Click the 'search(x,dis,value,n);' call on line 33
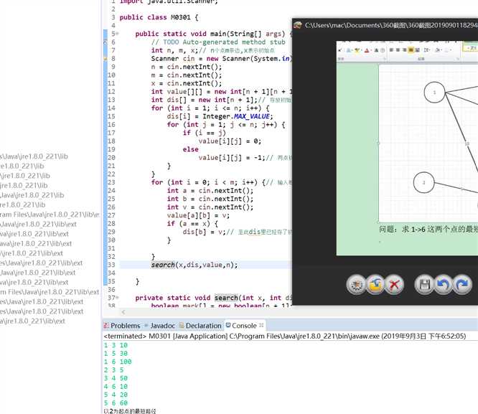This screenshot has height=414, width=478. [x=195, y=265]
